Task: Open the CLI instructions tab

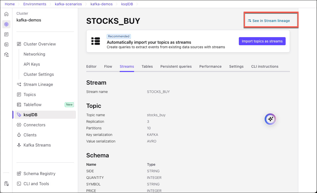Action: [265, 66]
